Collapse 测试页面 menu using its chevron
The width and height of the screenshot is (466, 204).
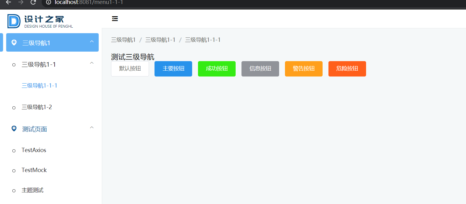tap(92, 127)
